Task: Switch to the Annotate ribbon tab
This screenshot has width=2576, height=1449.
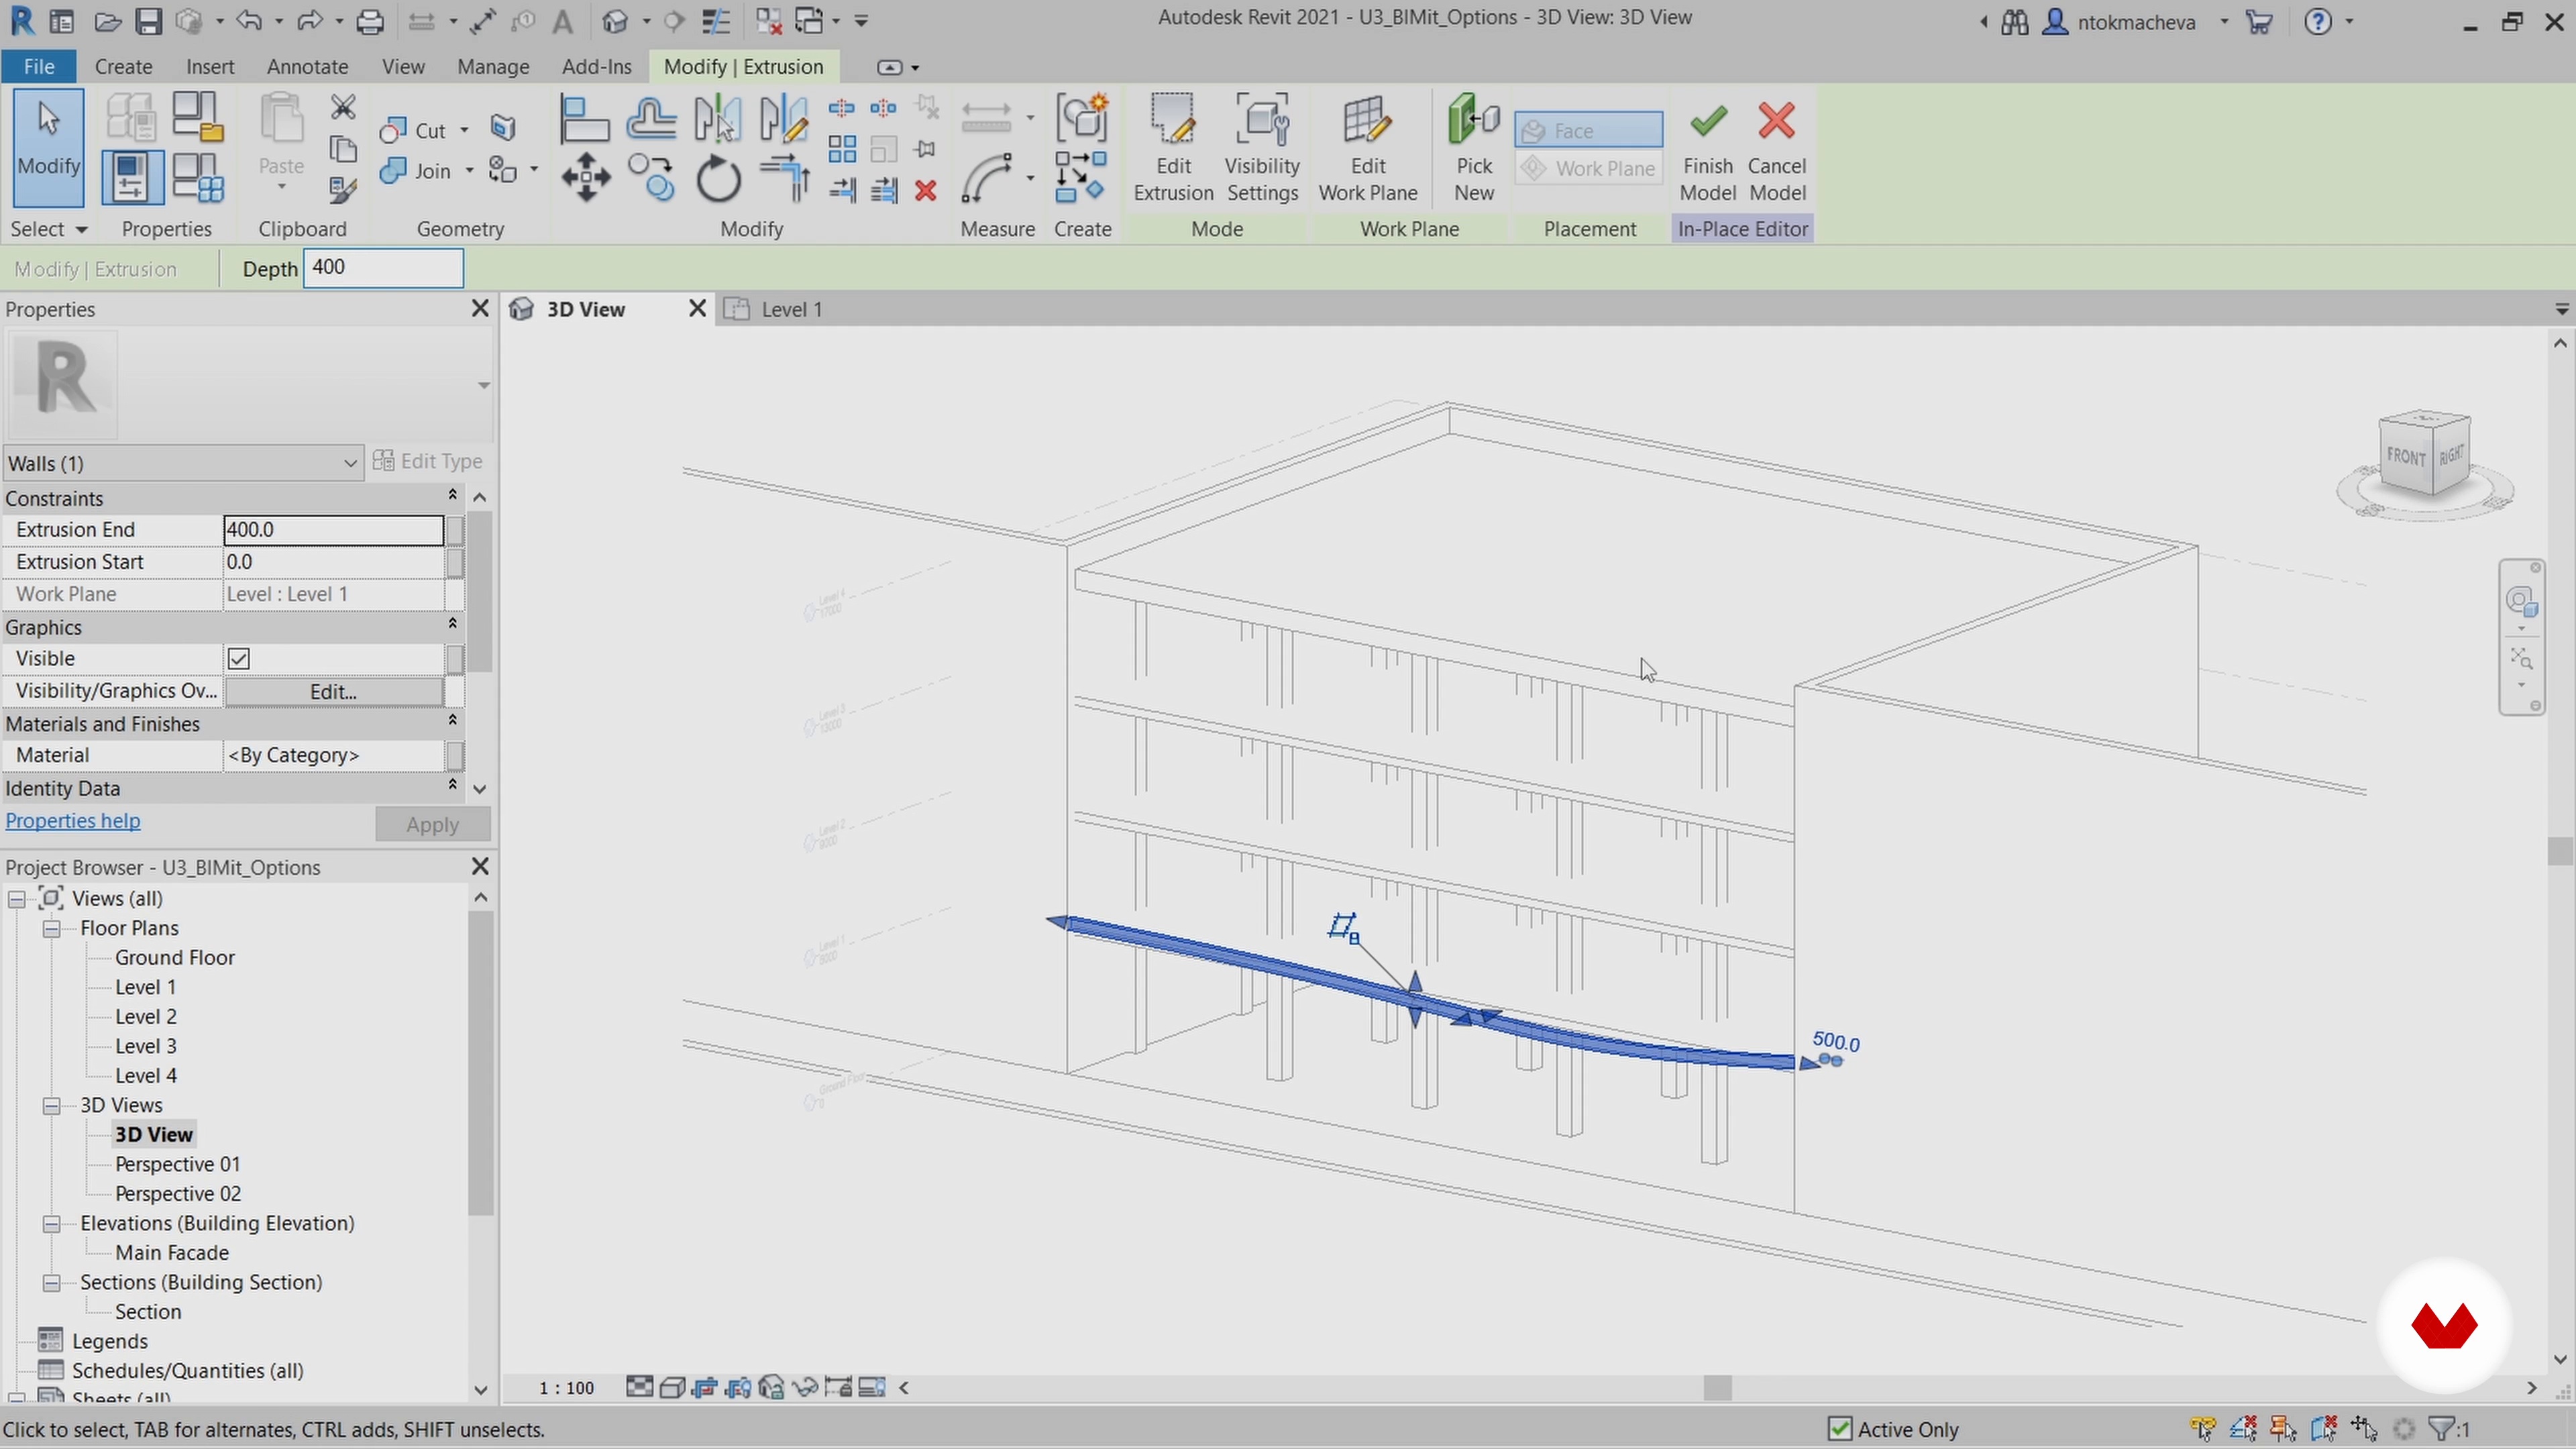Action: click(307, 66)
